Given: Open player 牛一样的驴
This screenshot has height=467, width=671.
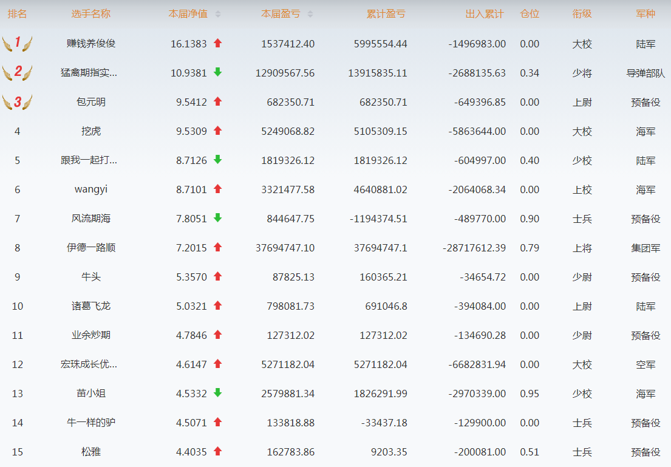Looking at the screenshot, I should coord(90,423).
